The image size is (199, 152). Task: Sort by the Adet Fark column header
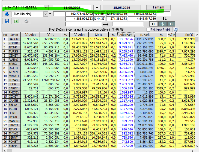[126, 35]
